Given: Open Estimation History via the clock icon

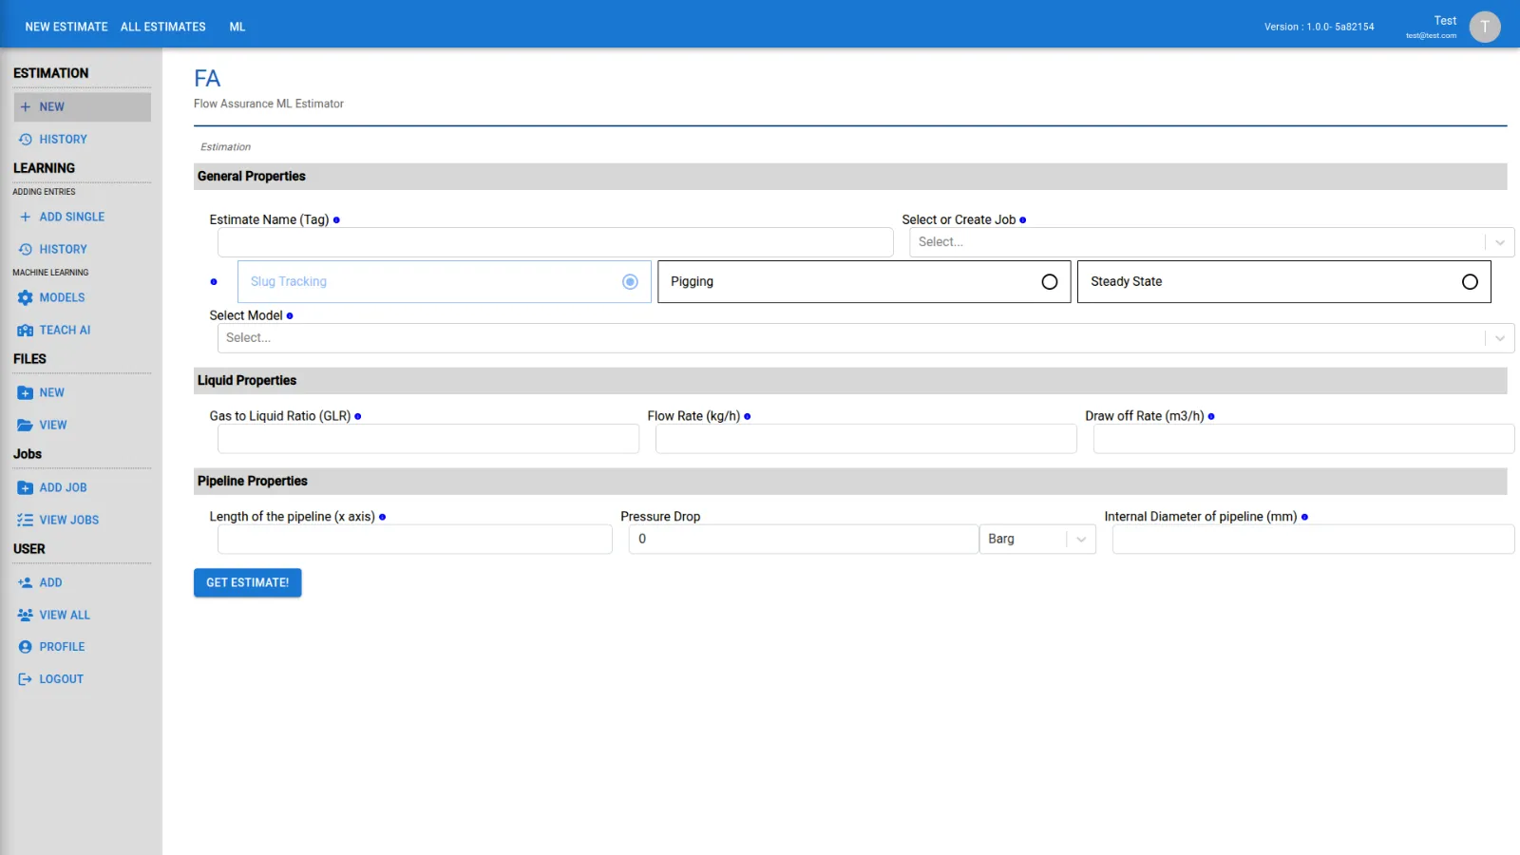Looking at the screenshot, I should [25, 139].
